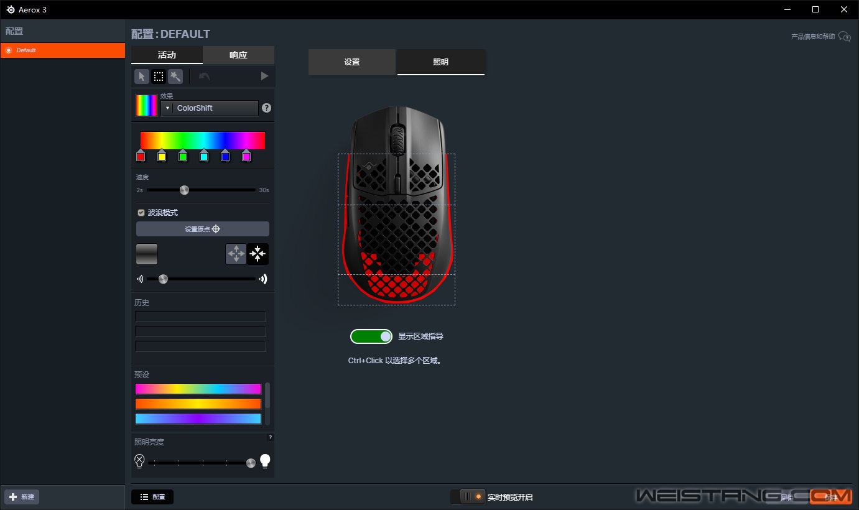Screen dimensions: 859x510
Task: Click the SteelSeries logo in title bar
Action: click(x=11, y=9)
